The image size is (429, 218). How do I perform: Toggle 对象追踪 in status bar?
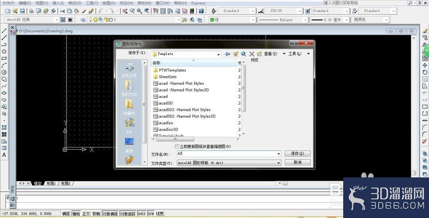click(x=128, y=214)
